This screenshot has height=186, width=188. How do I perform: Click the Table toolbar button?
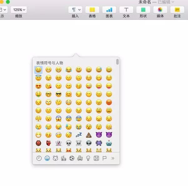(92, 10)
